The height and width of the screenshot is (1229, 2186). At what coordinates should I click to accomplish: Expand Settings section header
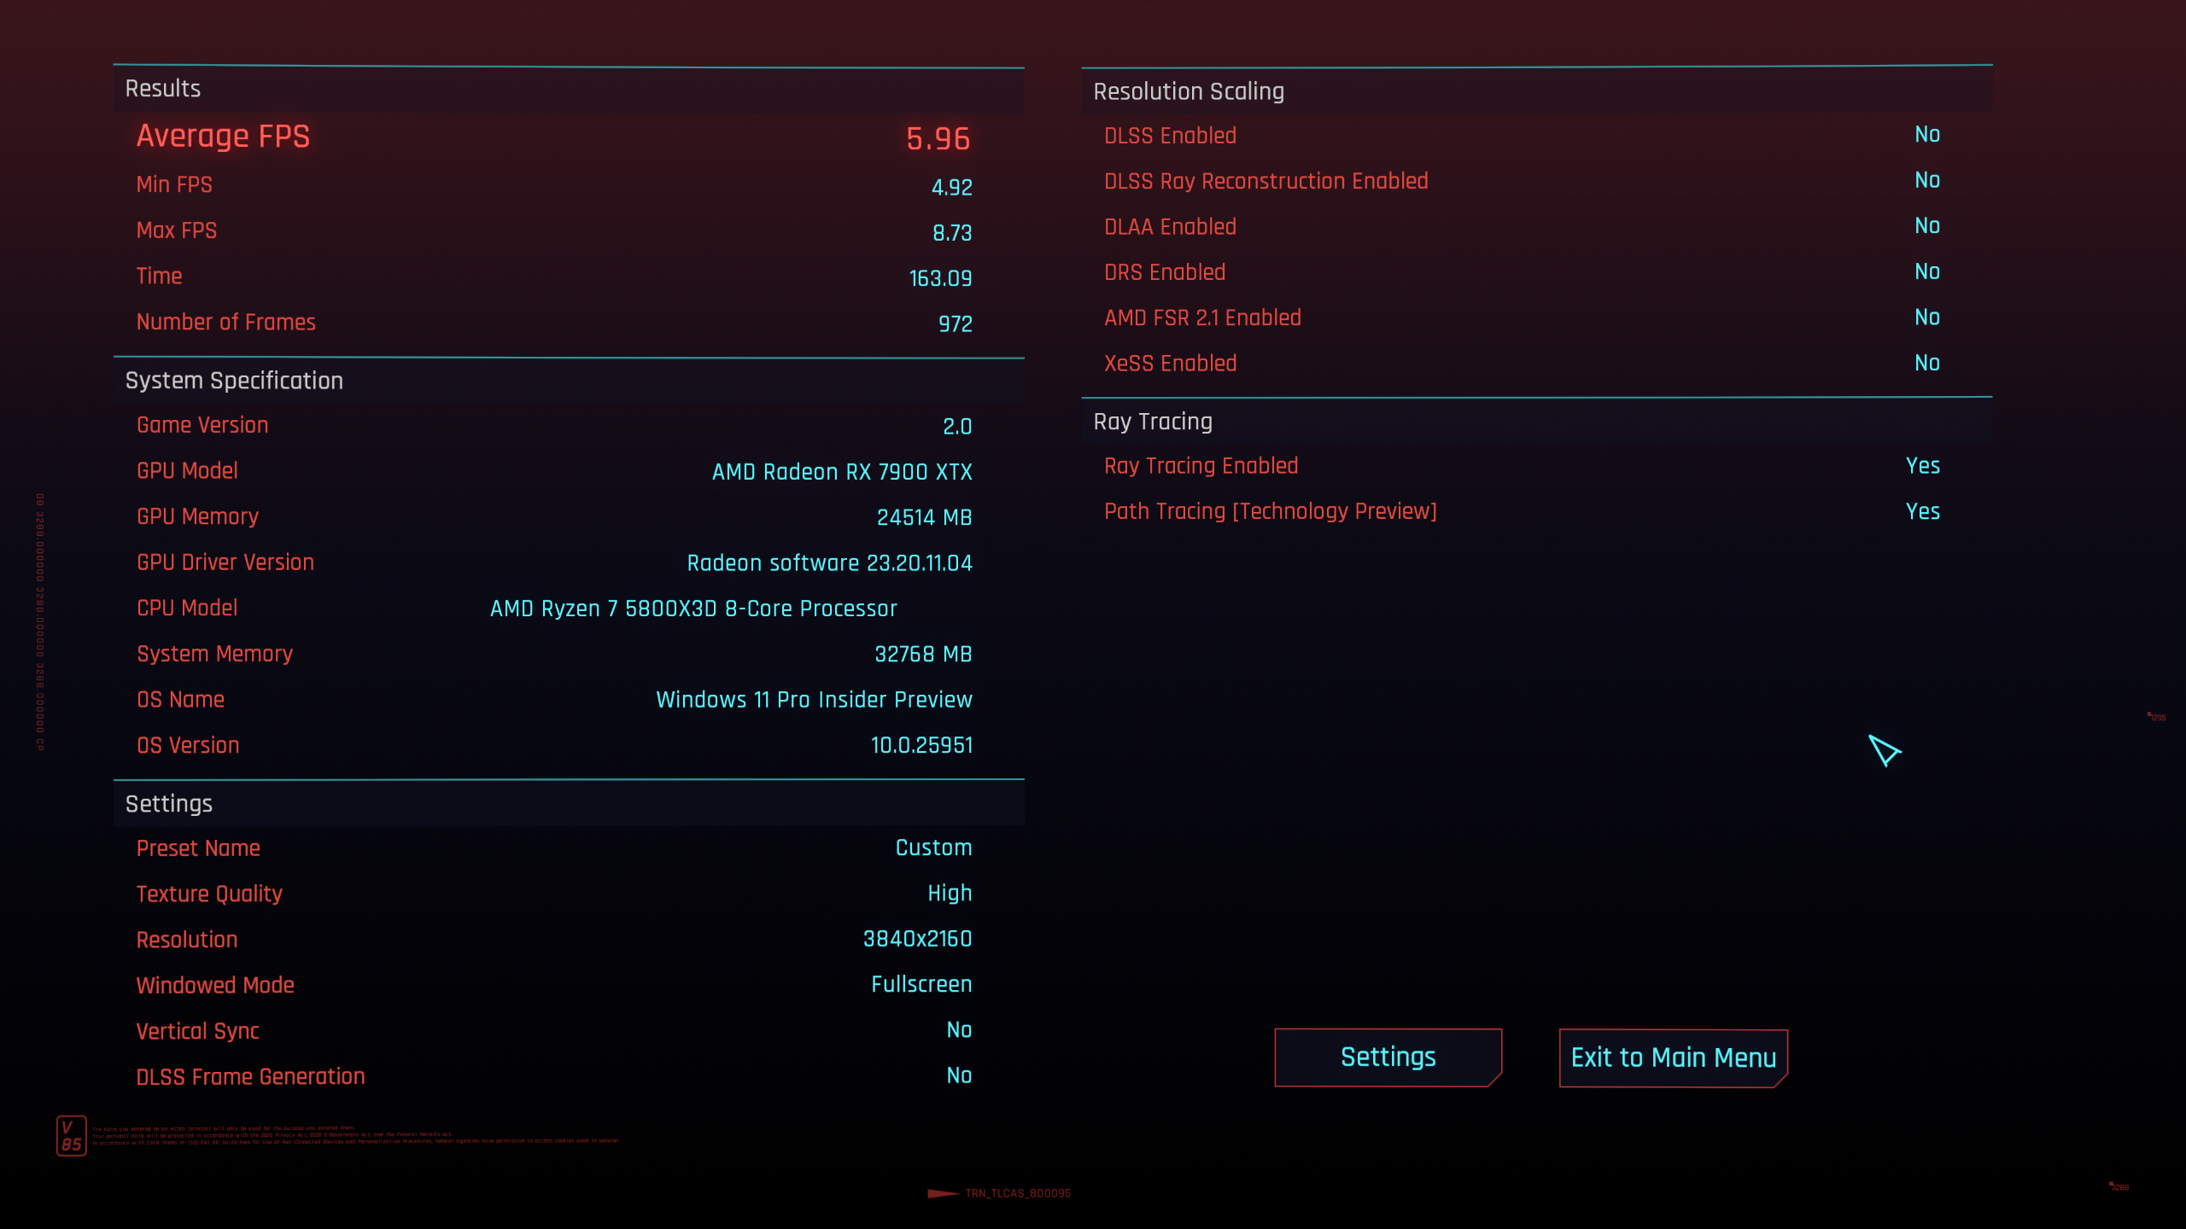168,803
